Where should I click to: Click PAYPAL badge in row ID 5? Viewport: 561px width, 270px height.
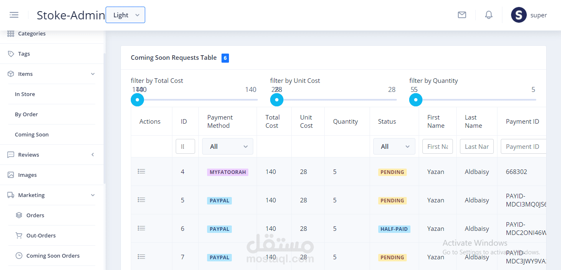coord(219,201)
